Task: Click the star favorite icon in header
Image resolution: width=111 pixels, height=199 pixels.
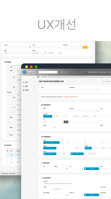Action: point(83,72)
